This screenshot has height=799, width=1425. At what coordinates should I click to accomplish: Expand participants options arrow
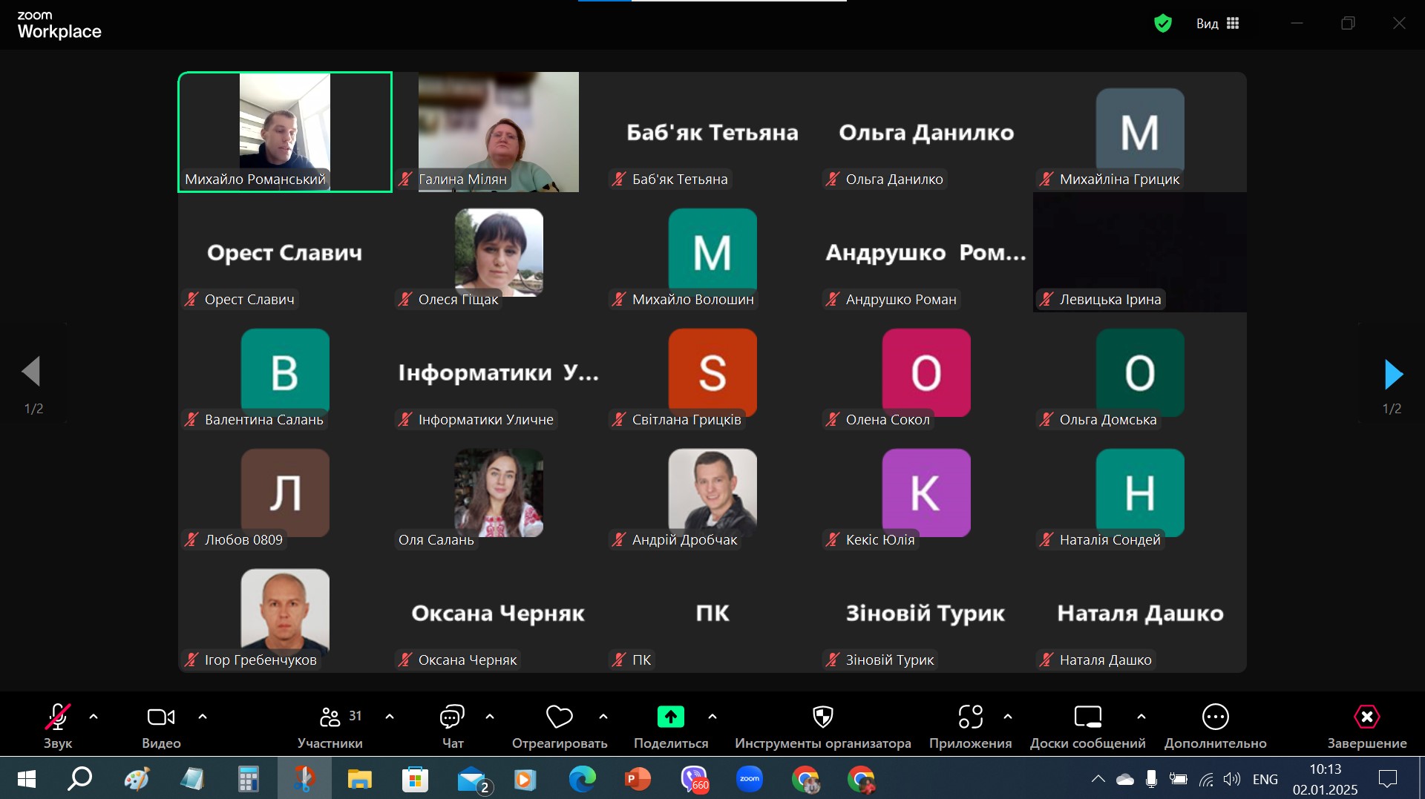point(390,717)
